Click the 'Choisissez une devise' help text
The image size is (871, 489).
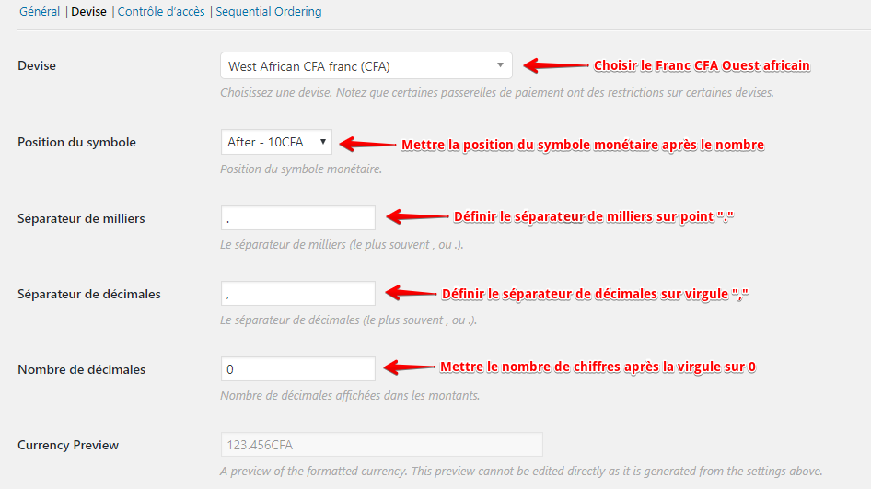(497, 93)
